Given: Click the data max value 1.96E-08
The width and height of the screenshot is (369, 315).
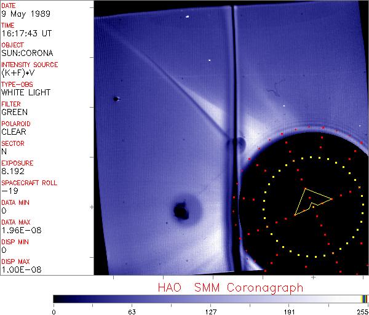Looking at the screenshot, I should (x=18, y=230).
